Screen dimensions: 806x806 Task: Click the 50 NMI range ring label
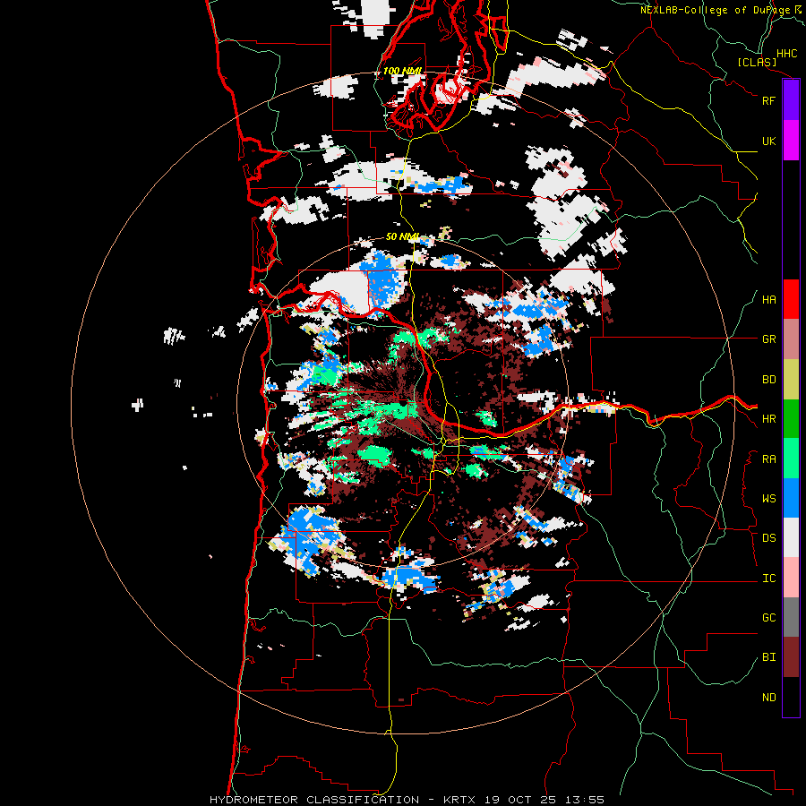click(402, 236)
